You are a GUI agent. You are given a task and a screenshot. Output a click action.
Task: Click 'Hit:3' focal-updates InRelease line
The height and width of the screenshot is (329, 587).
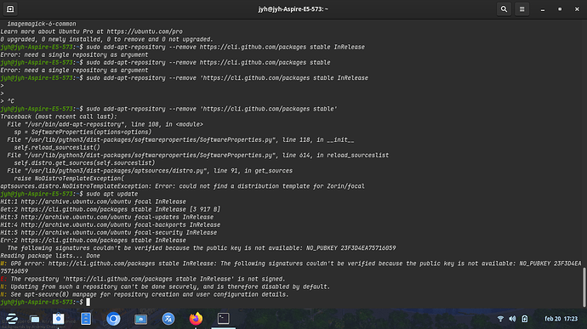[106, 217]
